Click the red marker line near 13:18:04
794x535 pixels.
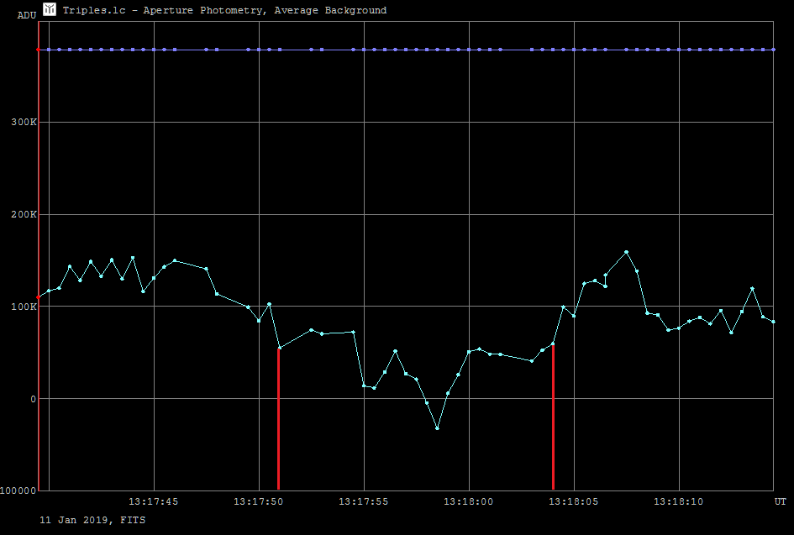pos(553,417)
